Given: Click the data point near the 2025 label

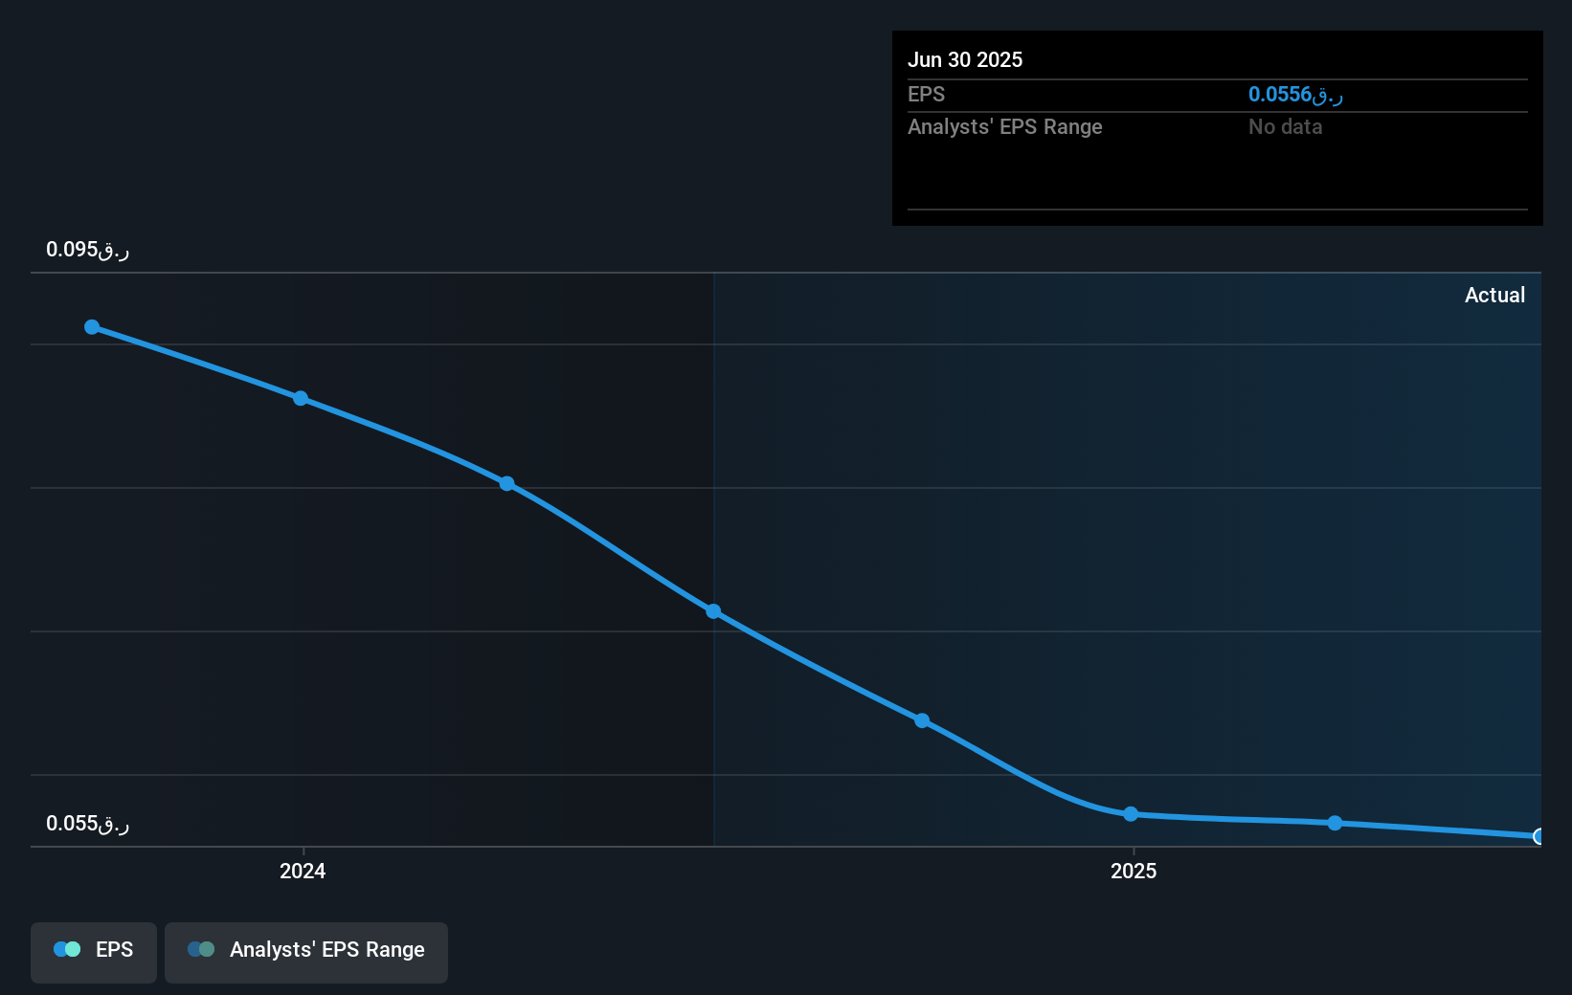Looking at the screenshot, I should pos(1131,814).
